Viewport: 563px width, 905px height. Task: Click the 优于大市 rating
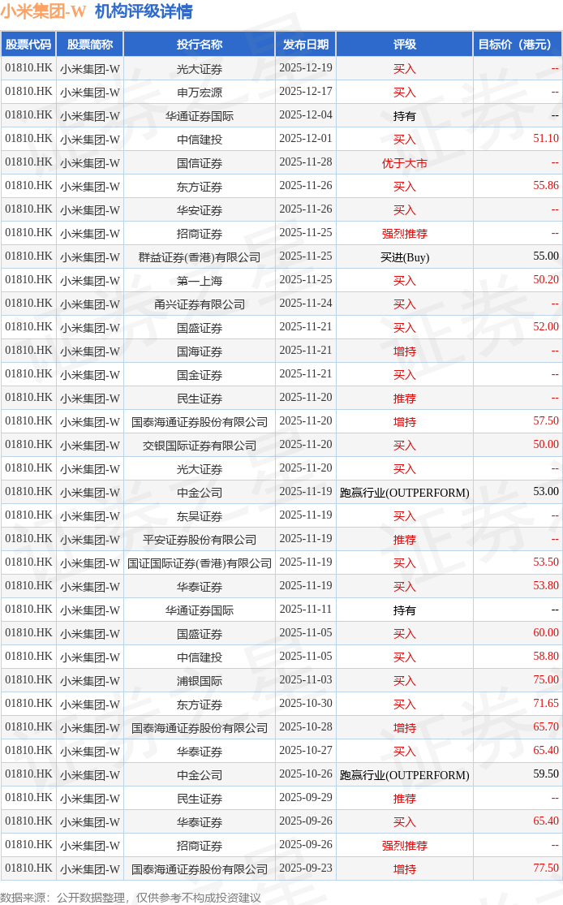(x=404, y=163)
